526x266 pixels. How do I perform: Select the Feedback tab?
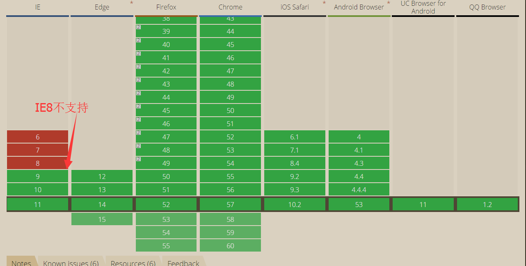point(183,262)
